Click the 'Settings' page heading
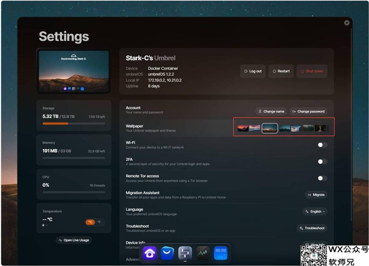This screenshot has height=266, width=369. pos(64,37)
